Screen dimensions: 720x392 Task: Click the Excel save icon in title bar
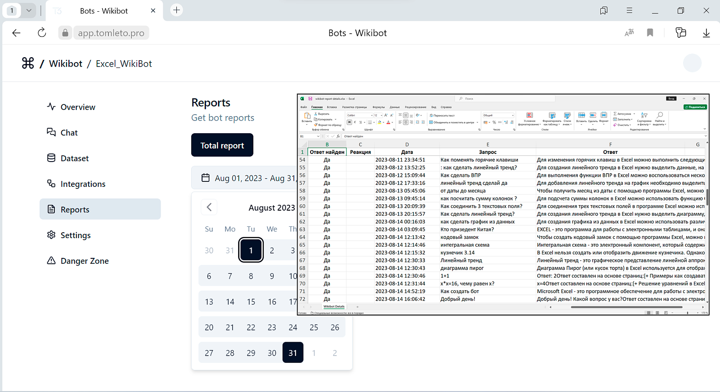(310, 99)
